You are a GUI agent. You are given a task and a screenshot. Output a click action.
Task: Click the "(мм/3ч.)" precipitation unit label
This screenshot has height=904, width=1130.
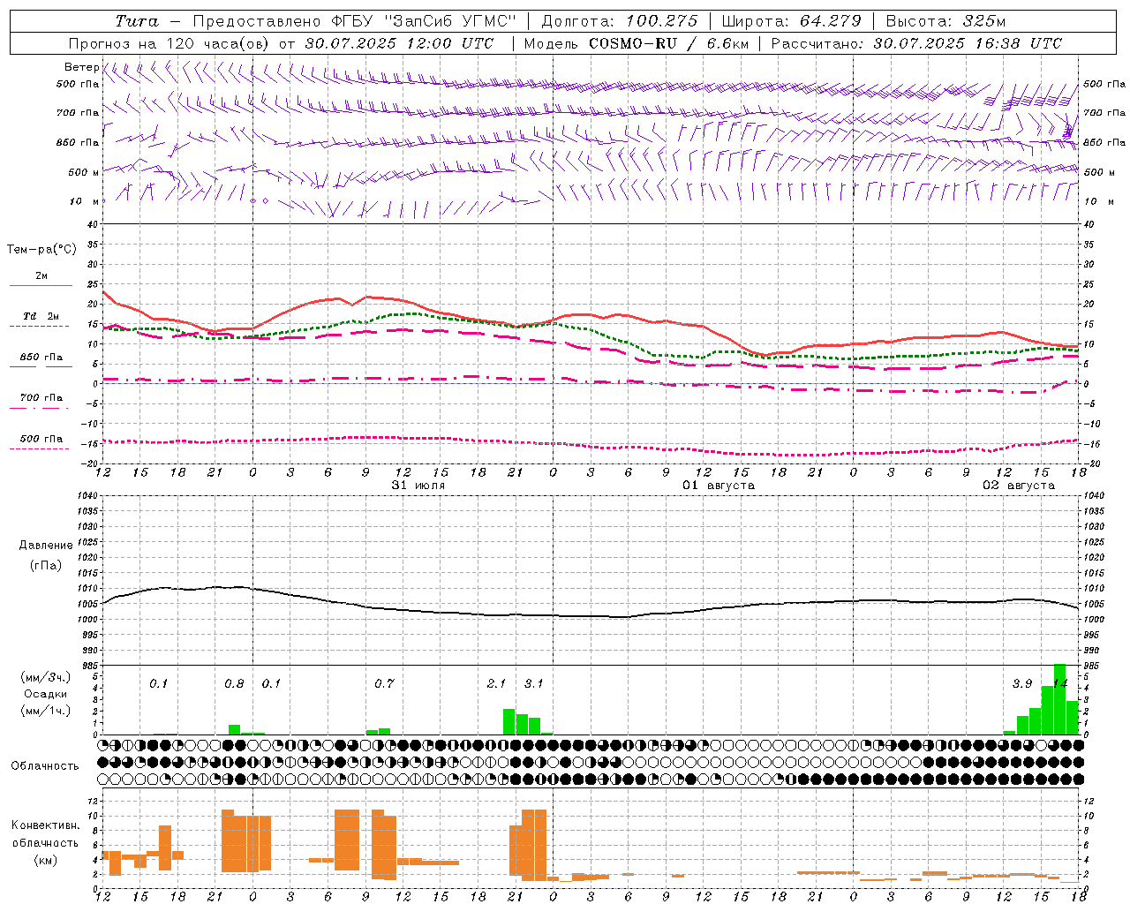click(x=45, y=677)
